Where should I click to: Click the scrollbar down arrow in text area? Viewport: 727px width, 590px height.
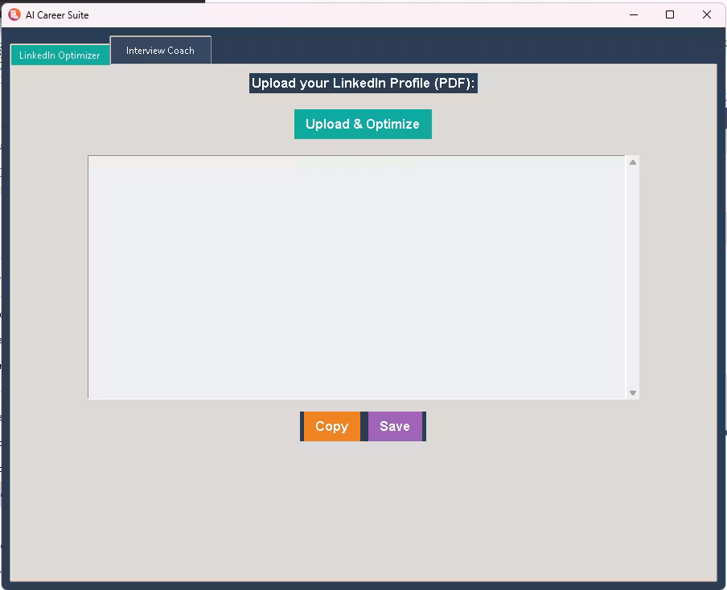coord(633,393)
